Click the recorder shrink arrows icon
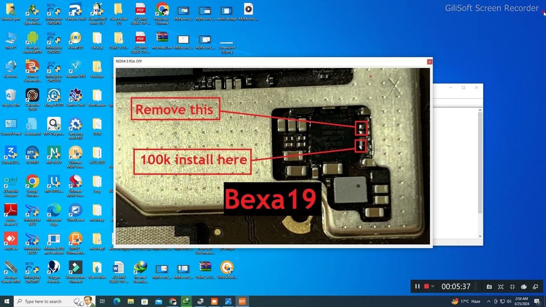This screenshot has height=307, width=546. 512,287
